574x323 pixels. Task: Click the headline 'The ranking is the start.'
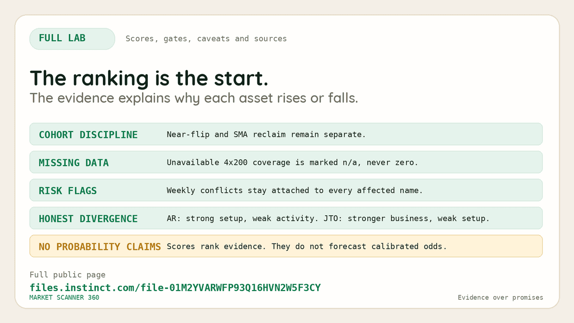(x=149, y=78)
